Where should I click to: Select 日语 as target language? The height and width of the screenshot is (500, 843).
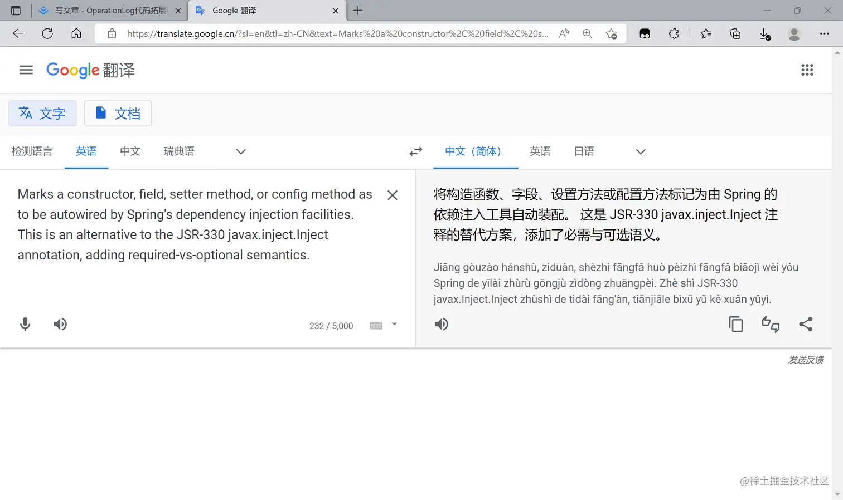(584, 151)
